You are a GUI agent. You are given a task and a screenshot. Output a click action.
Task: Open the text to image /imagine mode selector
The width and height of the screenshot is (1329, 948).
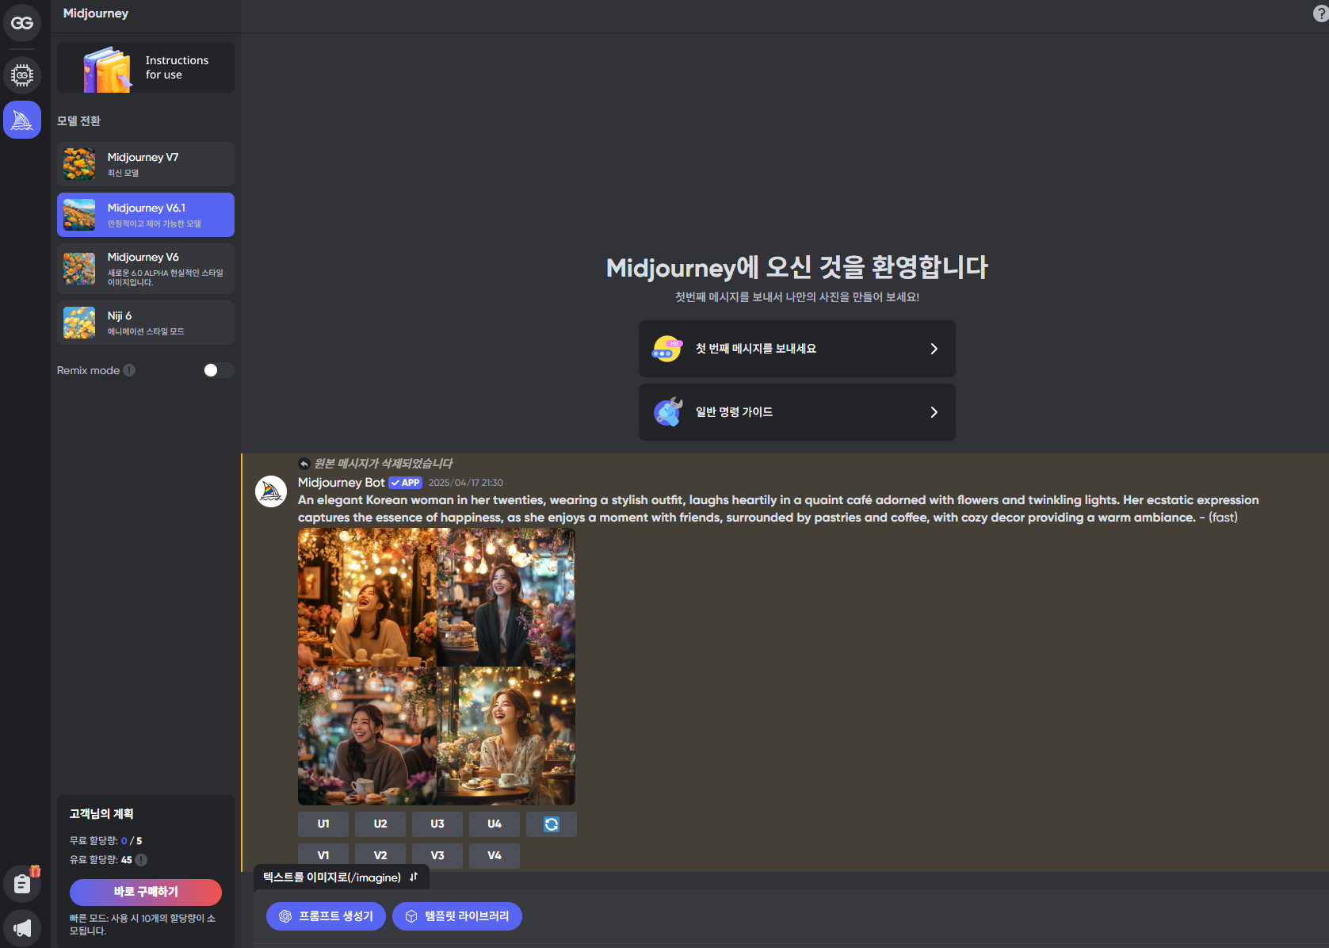[x=342, y=877]
